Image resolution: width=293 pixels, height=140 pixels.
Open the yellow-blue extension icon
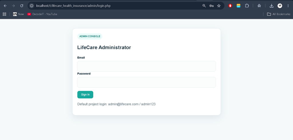(x=238, y=6)
